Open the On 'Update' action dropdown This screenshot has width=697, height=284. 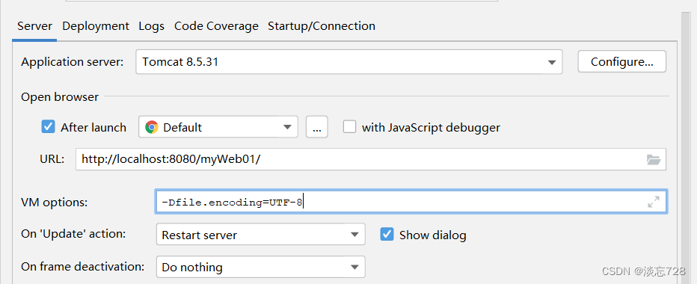(260, 235)
